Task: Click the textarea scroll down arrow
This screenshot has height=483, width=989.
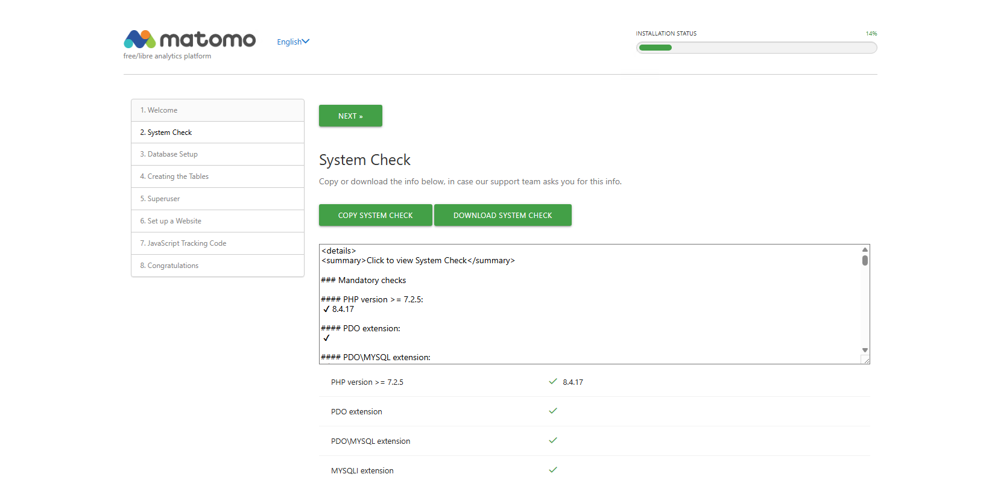Action: (x=865, y=350)
